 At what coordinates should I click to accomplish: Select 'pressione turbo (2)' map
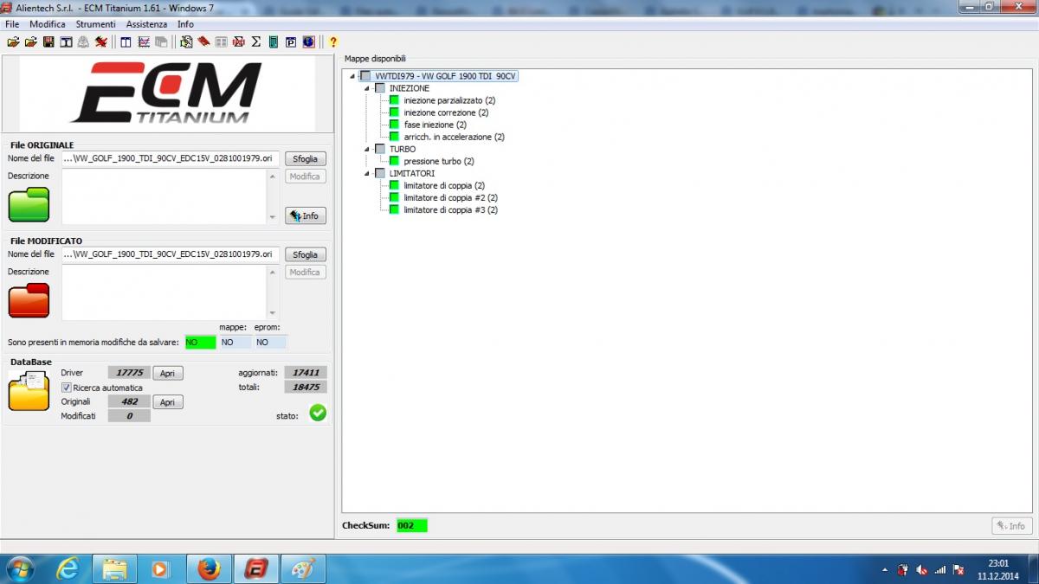(x=439, y=161)
